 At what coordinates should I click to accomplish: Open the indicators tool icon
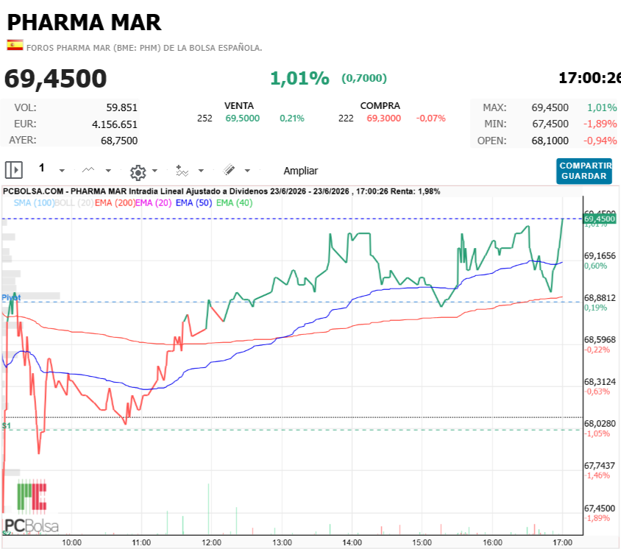pyautogui.click(x=182, y=171)
